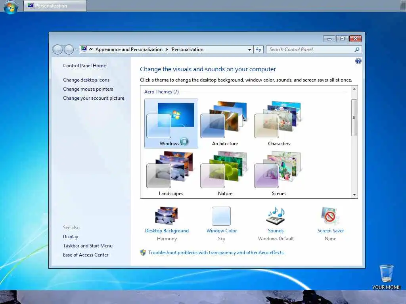Open the Sounds keyboard-and-notes icon

[x=276, y=216]
